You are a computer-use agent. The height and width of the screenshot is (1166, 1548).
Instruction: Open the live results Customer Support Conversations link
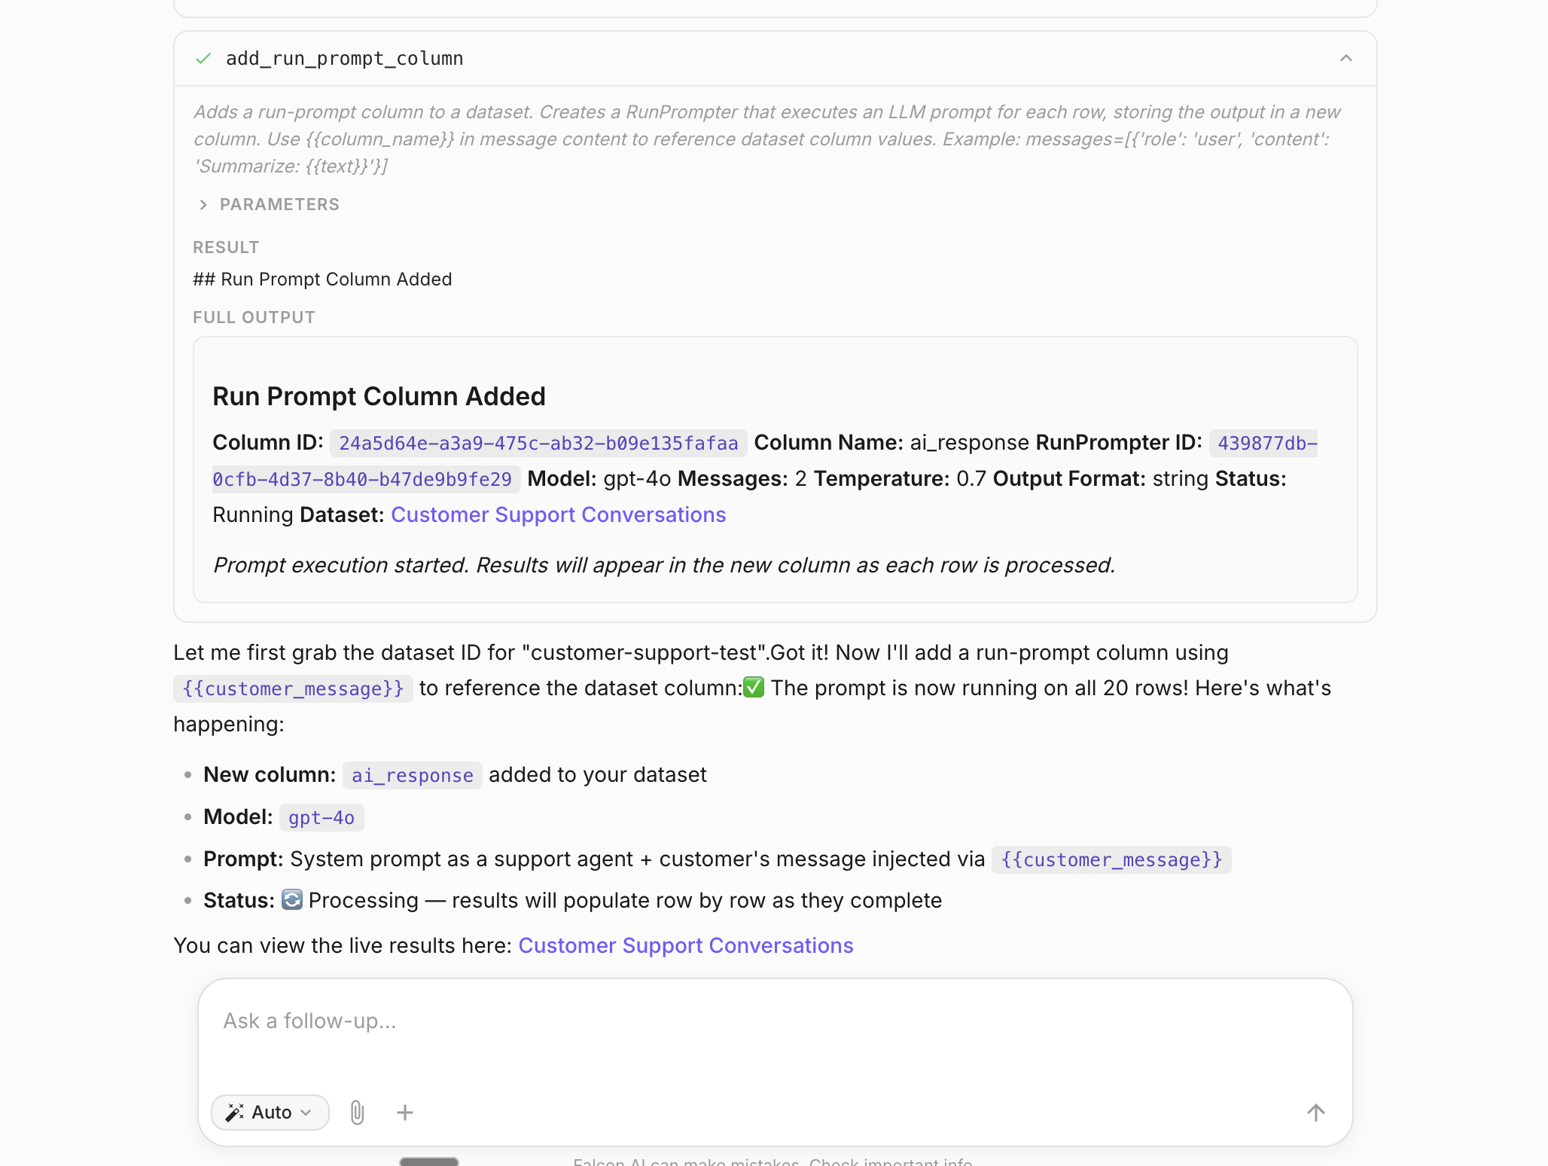pyautogui.click(x=685, y=946)
